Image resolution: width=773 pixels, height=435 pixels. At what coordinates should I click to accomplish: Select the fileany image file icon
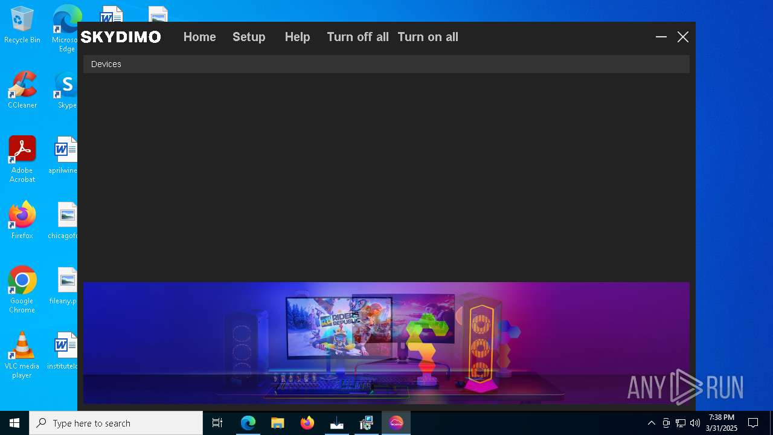(64, 286)
